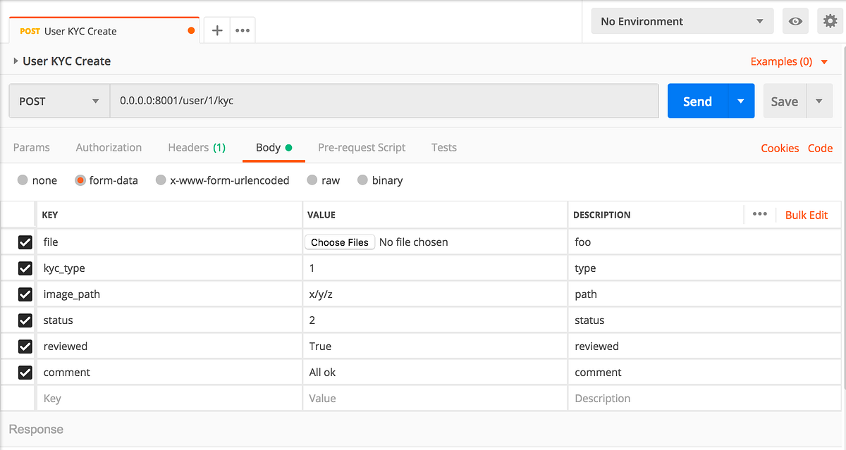Disable the file form-data row
846x450 pixels.
click(25, 242)
